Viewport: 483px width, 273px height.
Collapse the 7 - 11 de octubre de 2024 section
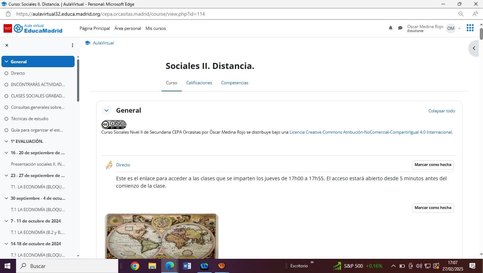tap(6, 221)
